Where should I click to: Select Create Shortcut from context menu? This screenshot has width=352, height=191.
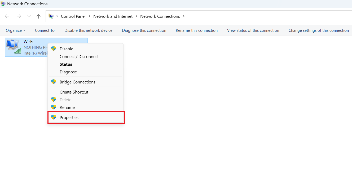(x=74, y=92)
